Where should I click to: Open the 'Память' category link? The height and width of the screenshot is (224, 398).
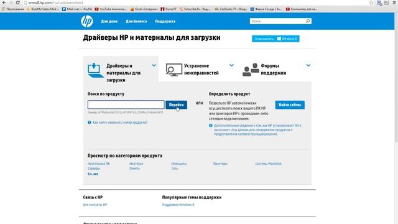click(x=134, y=169)
